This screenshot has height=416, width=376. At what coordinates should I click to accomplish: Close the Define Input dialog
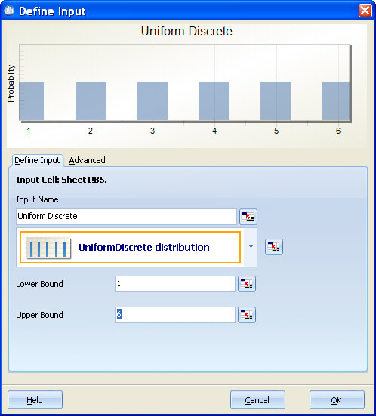tap(365, 11)
